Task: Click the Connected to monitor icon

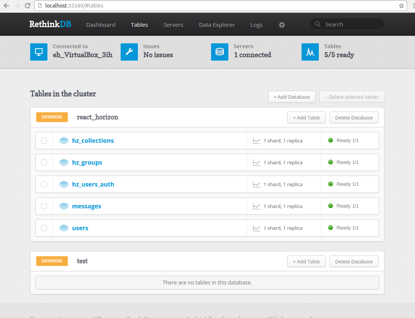Action: pyautogui.click(x=39, y=52)
